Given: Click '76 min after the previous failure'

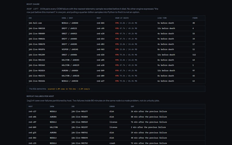Looking at the screenshot, I should pos(149,122).
